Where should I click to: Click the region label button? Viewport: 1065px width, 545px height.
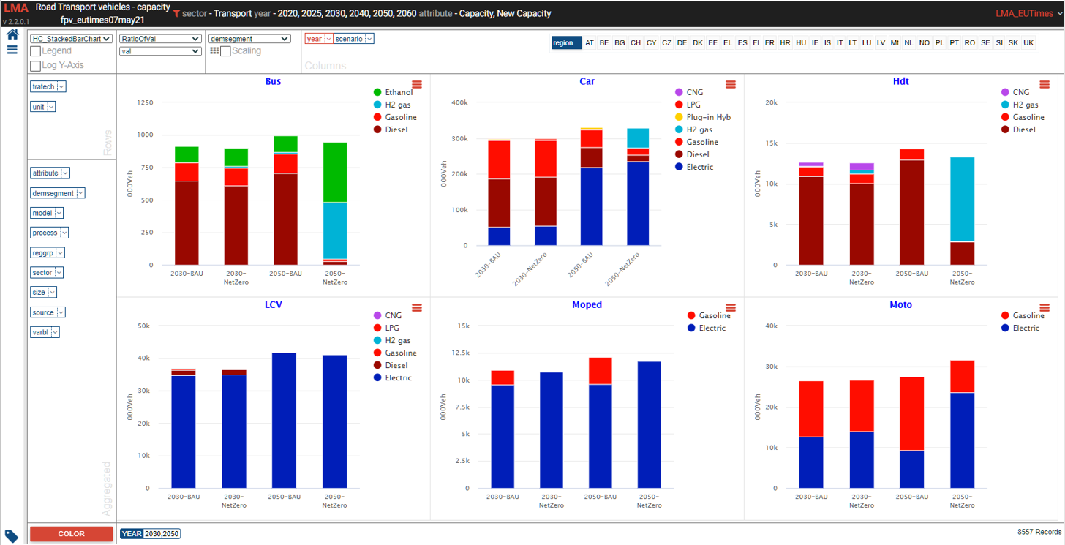(566, 43)
